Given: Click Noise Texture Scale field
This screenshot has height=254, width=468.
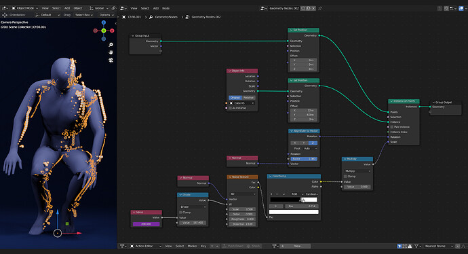Looking at the screenshot, I should coord(242,209).
